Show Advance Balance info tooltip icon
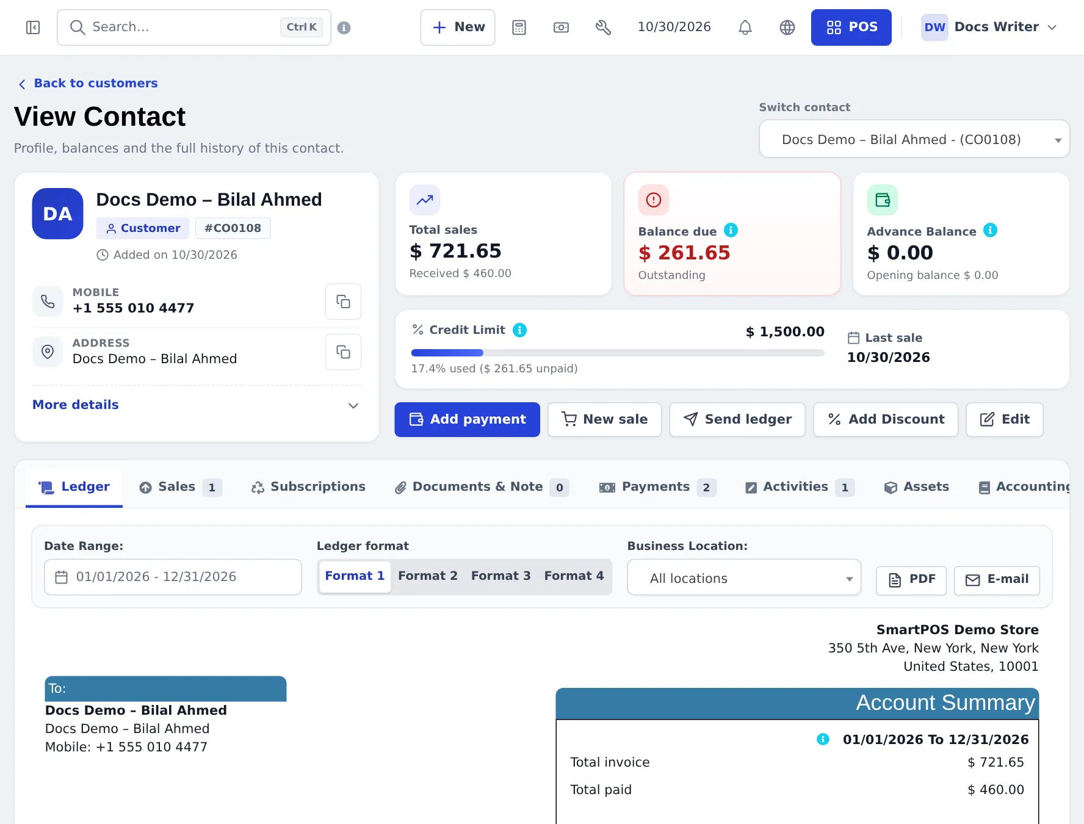Viewport: 1084px width, 824px height. tap(991, 230)
